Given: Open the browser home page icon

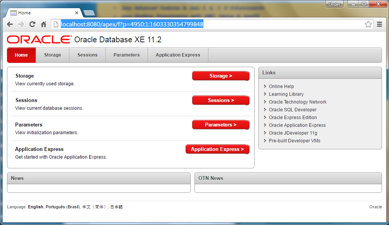Looking at the screenshot, I should [x=44, y=24].
